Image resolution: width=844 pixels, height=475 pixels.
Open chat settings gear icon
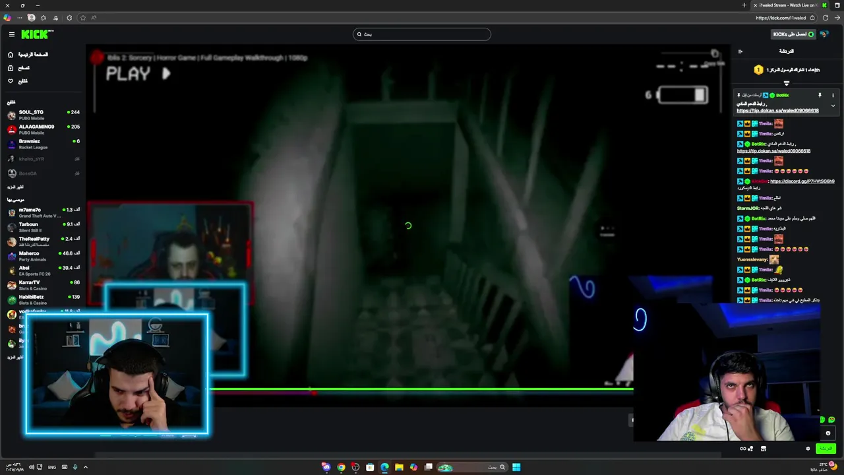[x=808, y=449]
